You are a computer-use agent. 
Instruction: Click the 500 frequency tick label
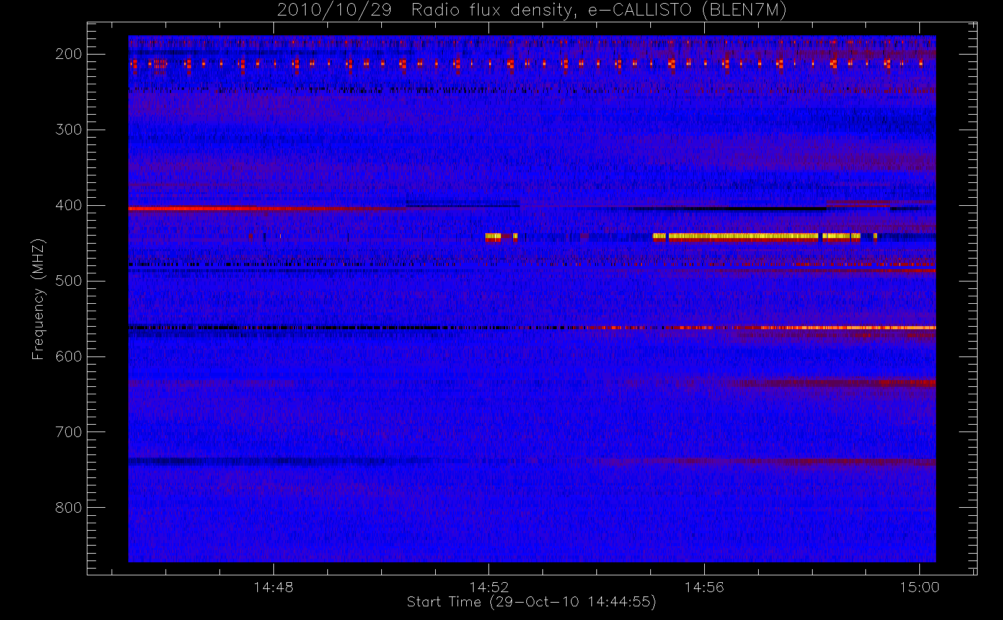click(x=68, y=281)
